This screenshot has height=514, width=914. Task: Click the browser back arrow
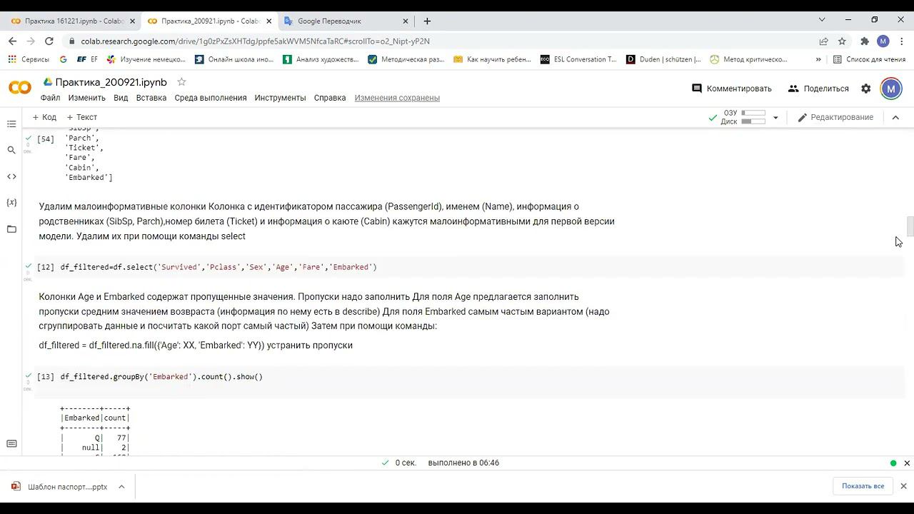tap(12, 41)
